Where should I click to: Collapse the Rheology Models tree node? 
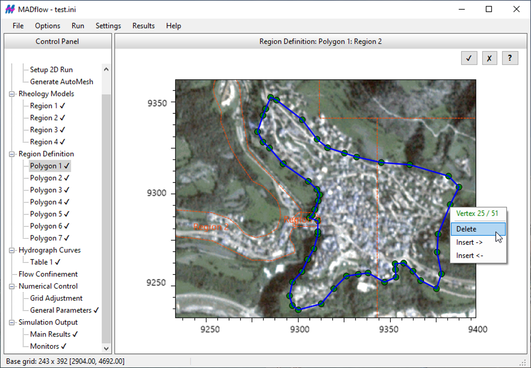(x=12, y=94)
